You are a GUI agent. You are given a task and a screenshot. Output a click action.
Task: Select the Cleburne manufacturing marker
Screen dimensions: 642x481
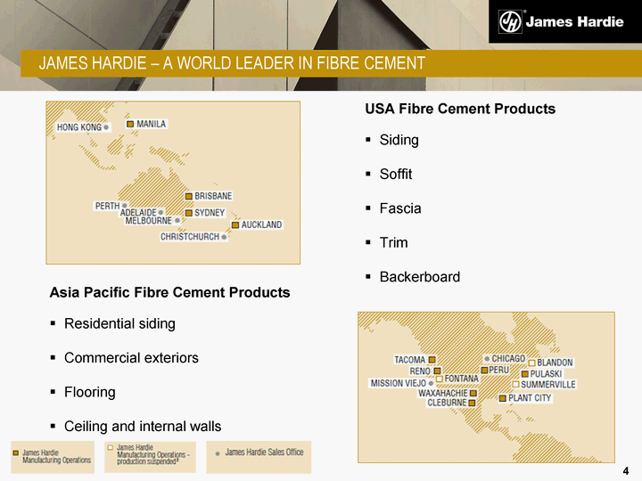pos(472,403)
